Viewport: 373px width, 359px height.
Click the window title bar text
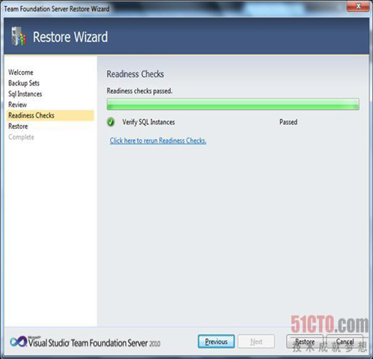tap(57, 9)
